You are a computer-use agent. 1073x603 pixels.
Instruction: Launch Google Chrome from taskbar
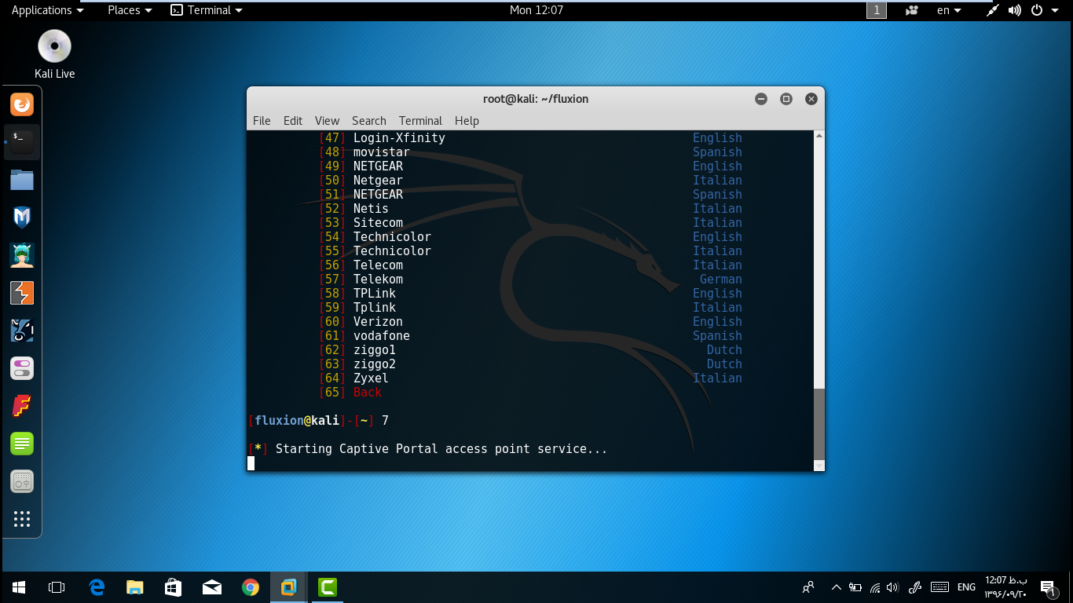click(251, 587)
